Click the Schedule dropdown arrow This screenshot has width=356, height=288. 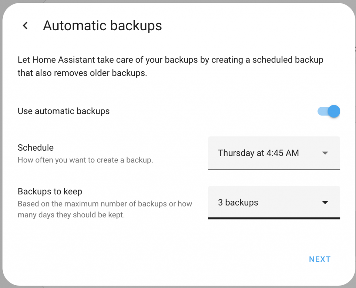325,153
